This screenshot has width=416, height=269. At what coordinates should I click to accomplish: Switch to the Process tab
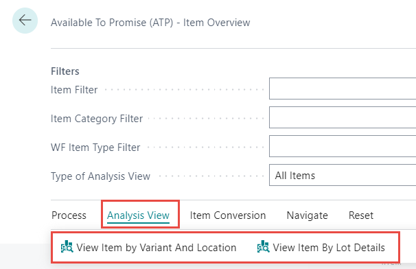(69, 215)
